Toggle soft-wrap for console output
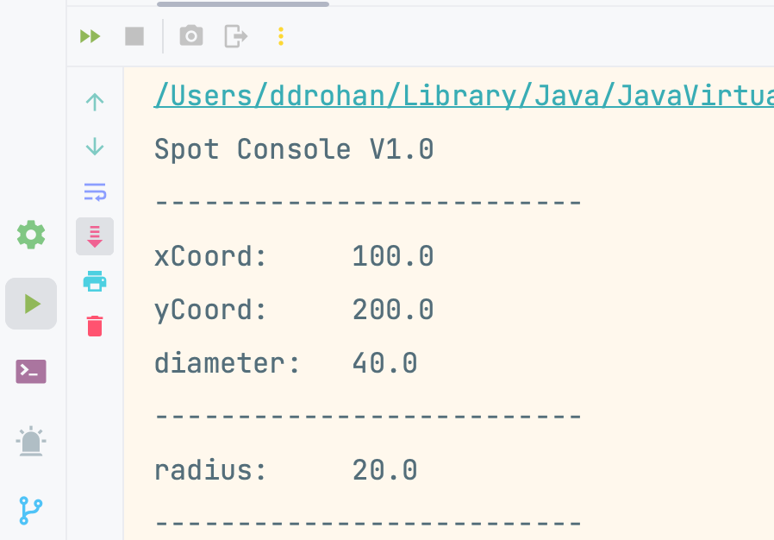The height and width of the screenshot is (540, 774). [x=95, y=192]
